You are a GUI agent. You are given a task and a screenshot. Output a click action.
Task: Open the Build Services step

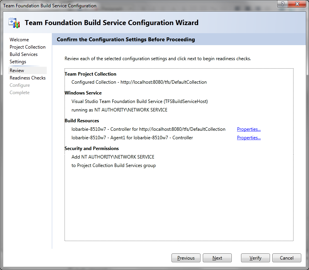pos(24,54)
